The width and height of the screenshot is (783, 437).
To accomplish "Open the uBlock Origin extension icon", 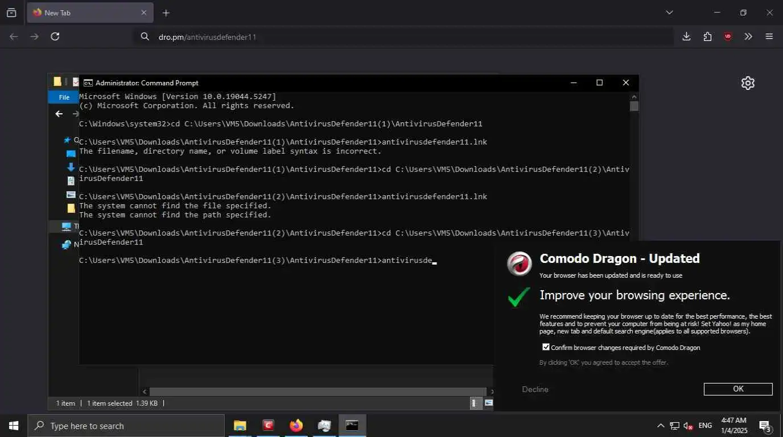I will coord(728,36).
